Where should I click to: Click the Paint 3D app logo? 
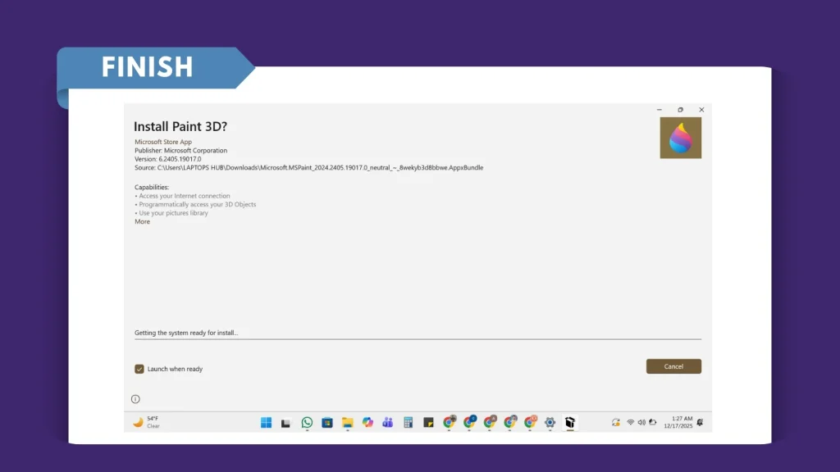[x=680, y=138]
